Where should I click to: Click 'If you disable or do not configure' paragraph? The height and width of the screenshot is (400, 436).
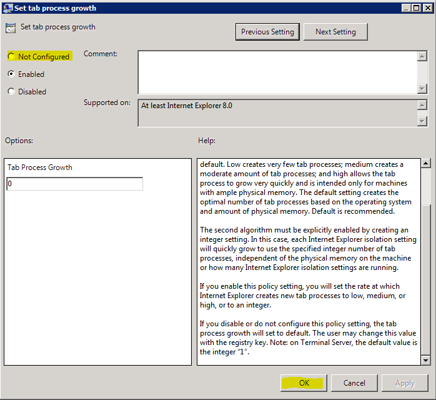click(309, 337)
